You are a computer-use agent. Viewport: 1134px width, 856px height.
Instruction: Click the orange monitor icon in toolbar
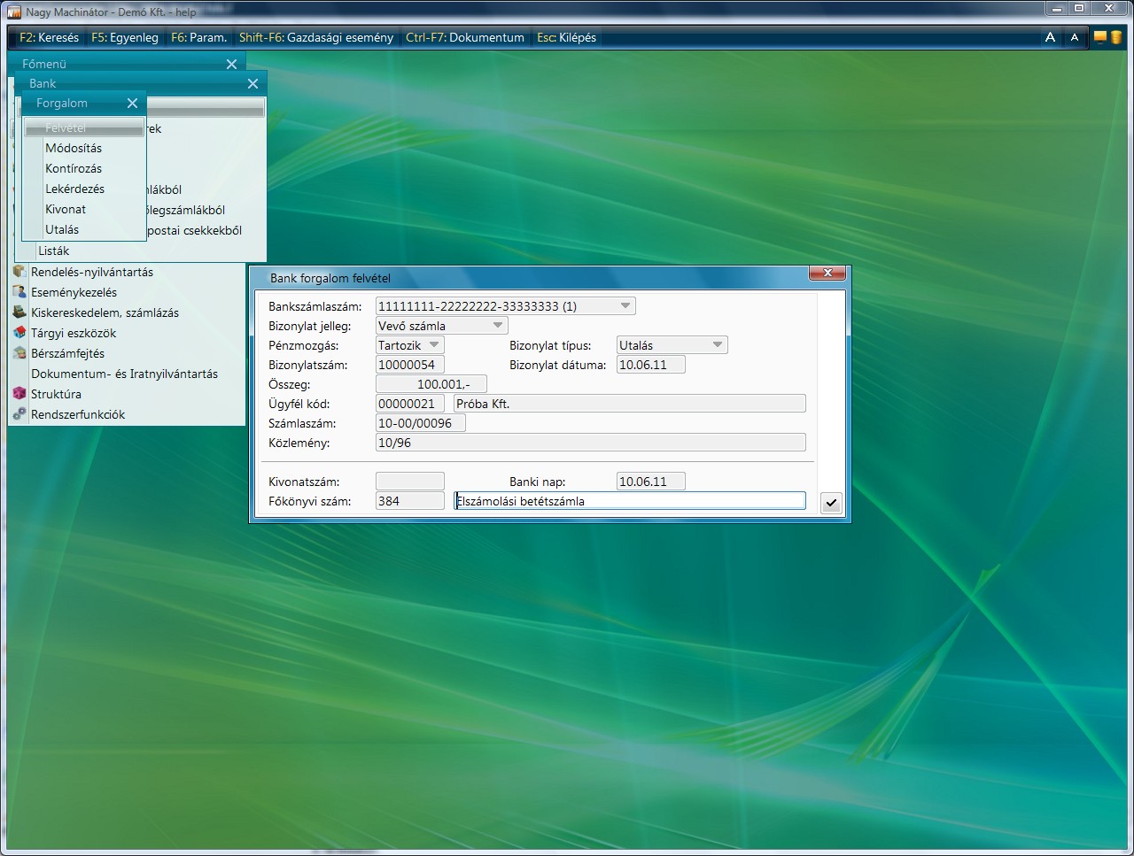[1100, 37]
